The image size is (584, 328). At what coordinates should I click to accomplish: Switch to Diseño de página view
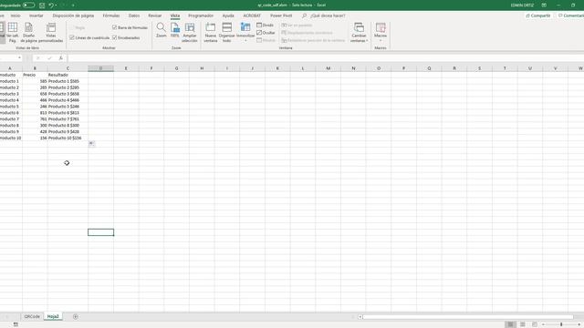click(x=28, y=33)
